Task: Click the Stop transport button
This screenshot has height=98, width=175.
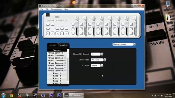Action: coord(57,33)
